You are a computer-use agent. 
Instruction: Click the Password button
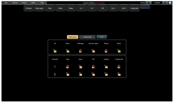point(73,37)
